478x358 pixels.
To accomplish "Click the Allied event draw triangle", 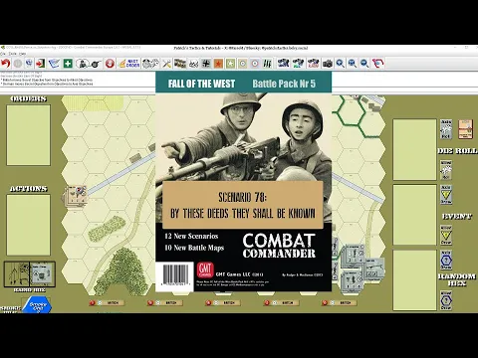I will pyautogui.click(x=446, y=235).
